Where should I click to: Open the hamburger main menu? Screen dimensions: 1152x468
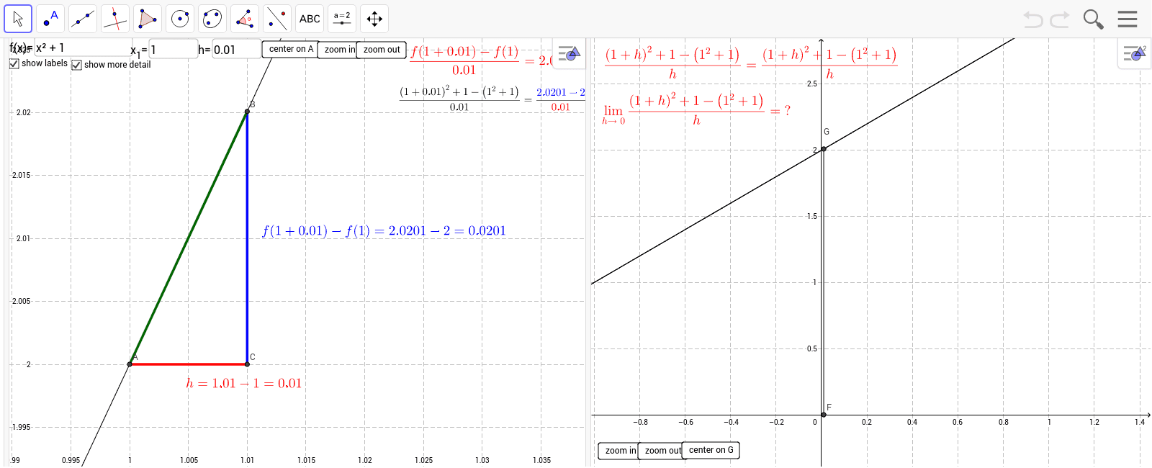1128,19
